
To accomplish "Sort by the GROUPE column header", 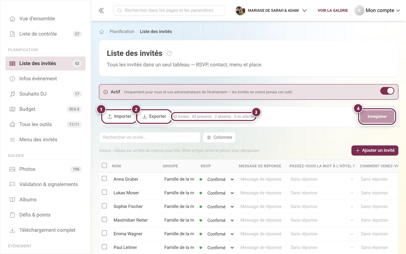I will click(170, 166).
